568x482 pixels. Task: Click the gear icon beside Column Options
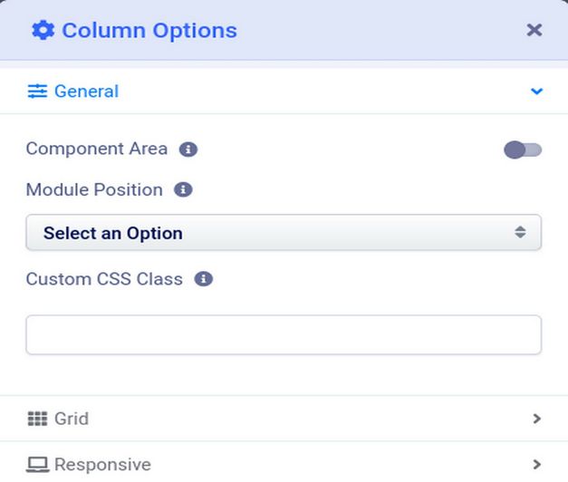point(43,30)
